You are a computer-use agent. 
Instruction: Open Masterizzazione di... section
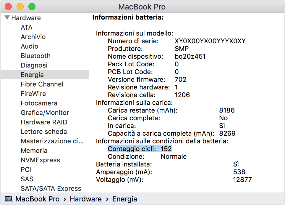52,141
